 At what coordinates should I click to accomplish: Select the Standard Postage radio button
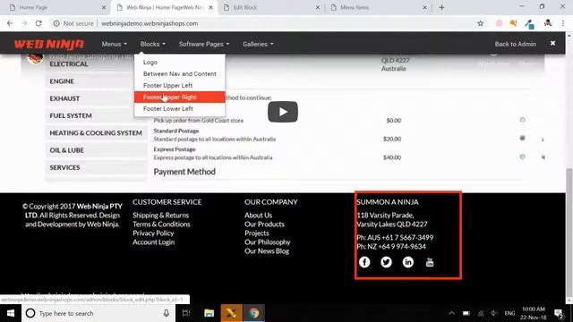[522, 138]
